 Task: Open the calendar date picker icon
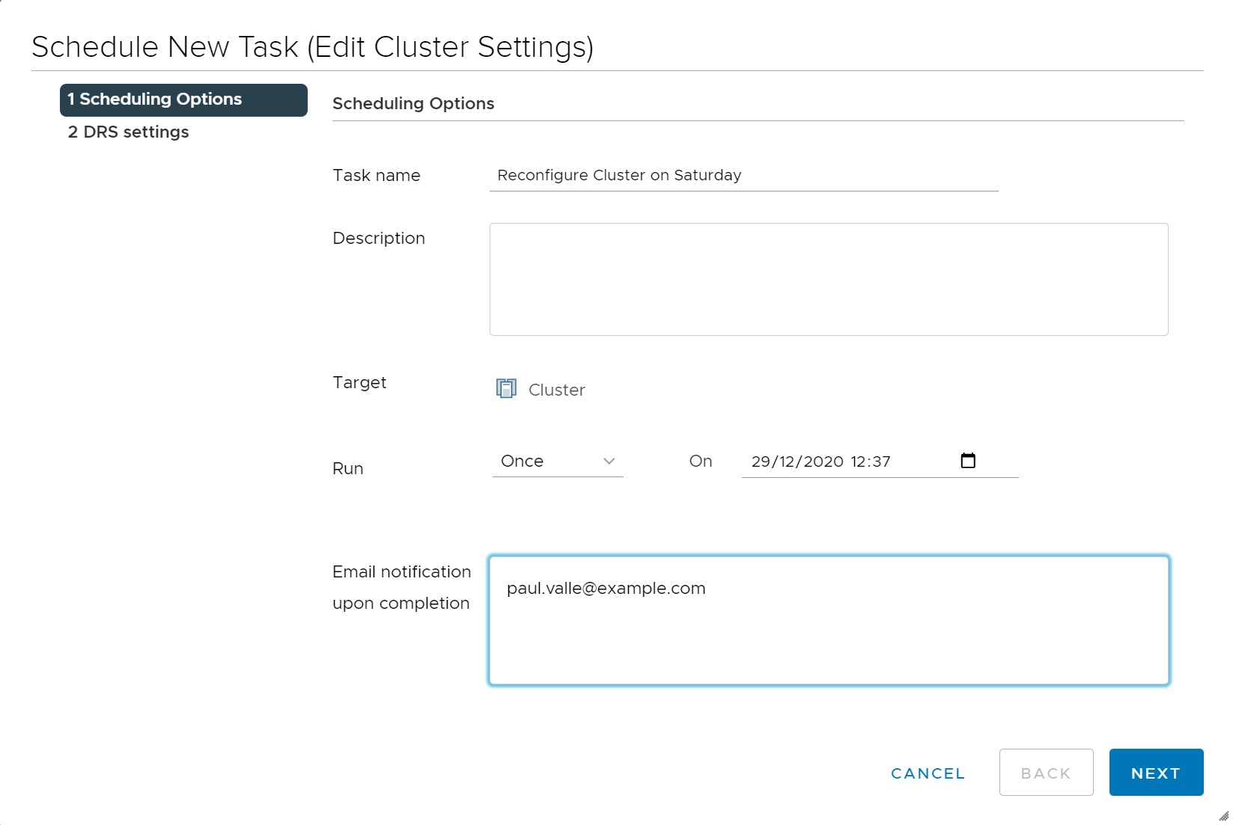click(967, 461)
